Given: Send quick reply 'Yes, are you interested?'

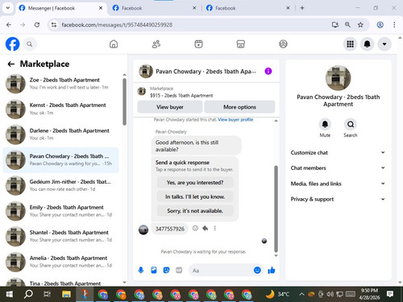Looking at the screenshot, I should click(x=195, y=183).
